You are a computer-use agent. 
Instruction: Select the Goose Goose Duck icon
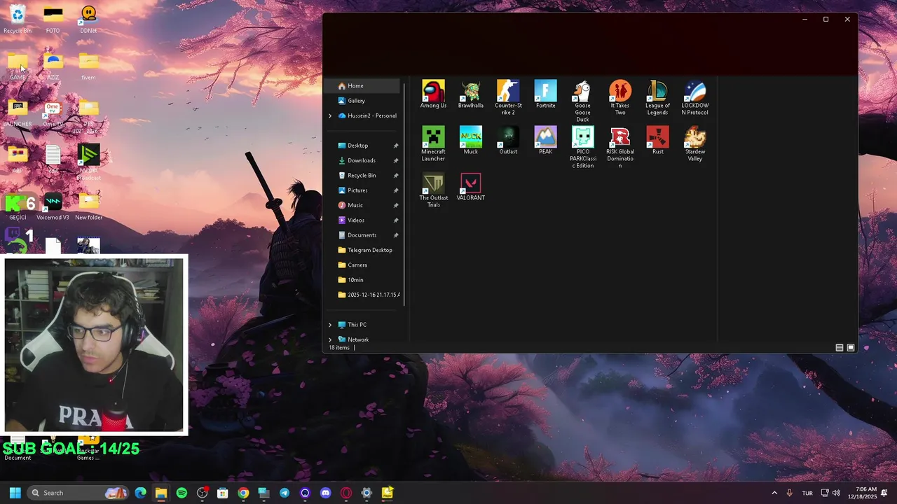[x=582, y=101]
